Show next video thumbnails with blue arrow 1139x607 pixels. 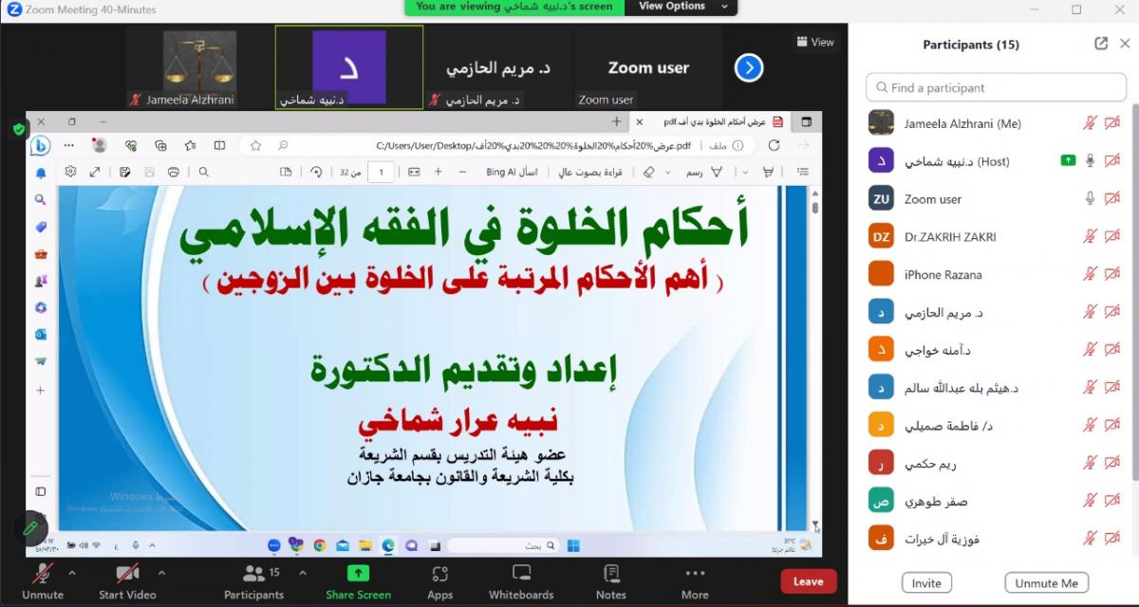tap(749, 68)
